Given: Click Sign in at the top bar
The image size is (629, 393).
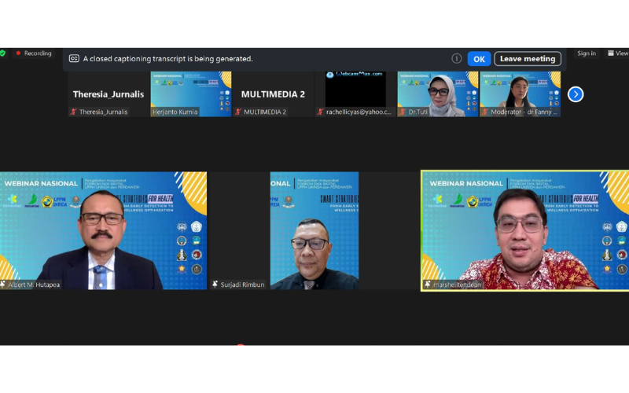Looking at the screenshot, I should coord(587,53).
